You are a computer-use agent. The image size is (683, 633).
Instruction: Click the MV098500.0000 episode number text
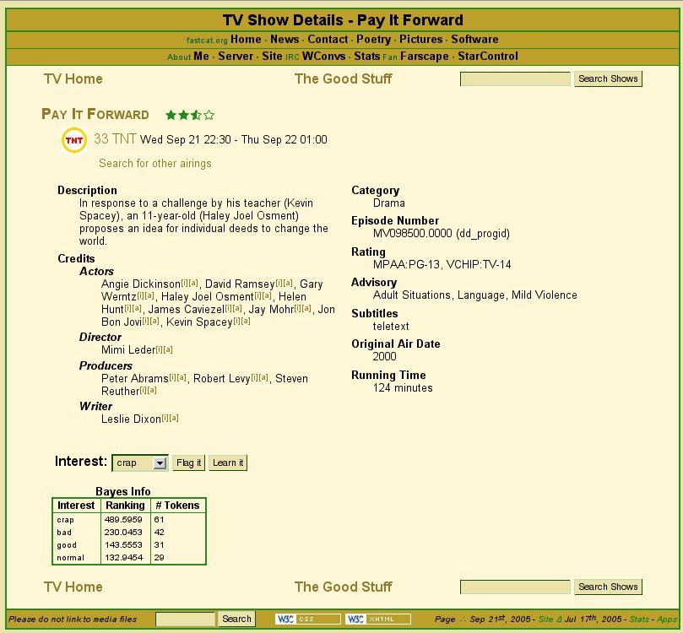[x=413, y=233]
